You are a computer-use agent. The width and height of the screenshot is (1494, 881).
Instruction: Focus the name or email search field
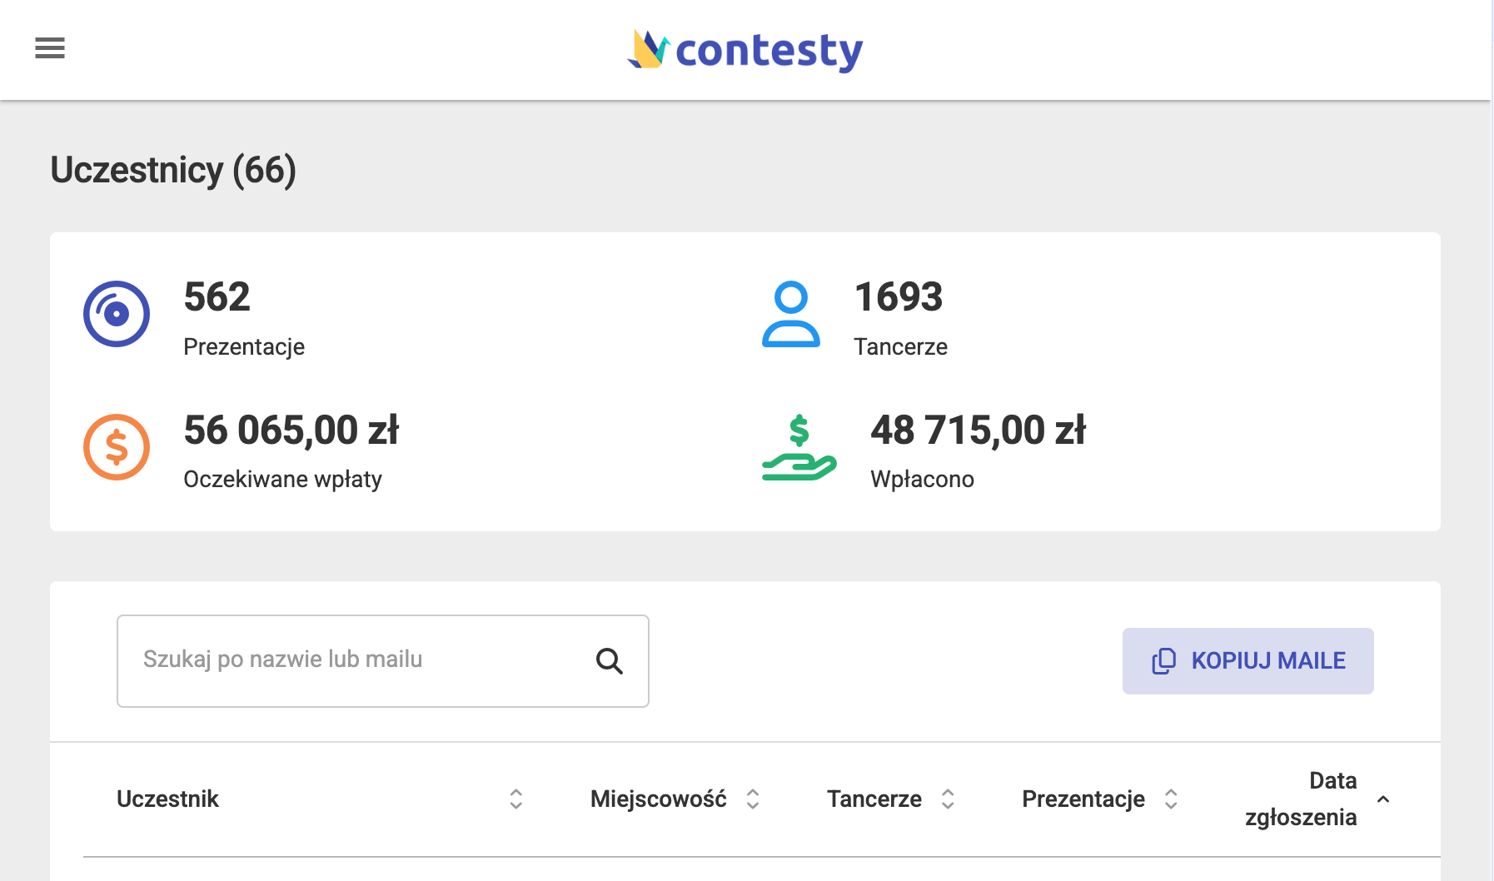[383, 661]
